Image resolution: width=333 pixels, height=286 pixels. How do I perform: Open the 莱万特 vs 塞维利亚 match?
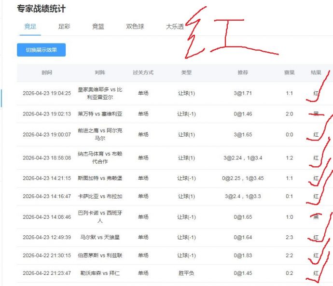(100, 114)
